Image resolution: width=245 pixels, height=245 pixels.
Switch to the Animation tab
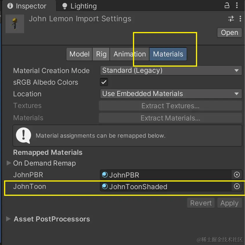click(x=129, y=54)
